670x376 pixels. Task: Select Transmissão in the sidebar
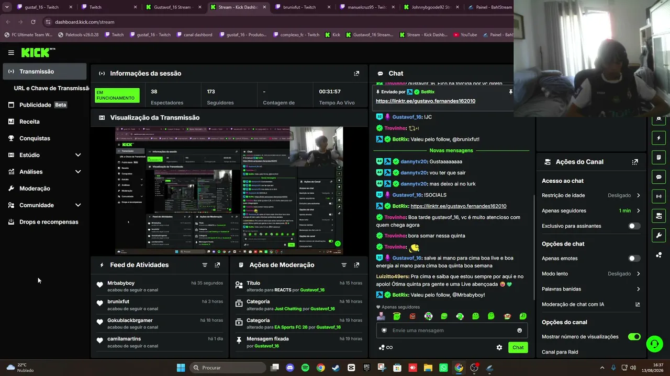45,72
